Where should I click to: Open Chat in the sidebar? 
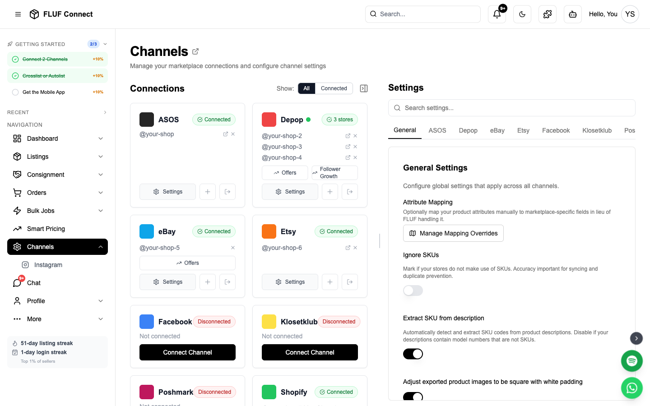coord(57,283)
